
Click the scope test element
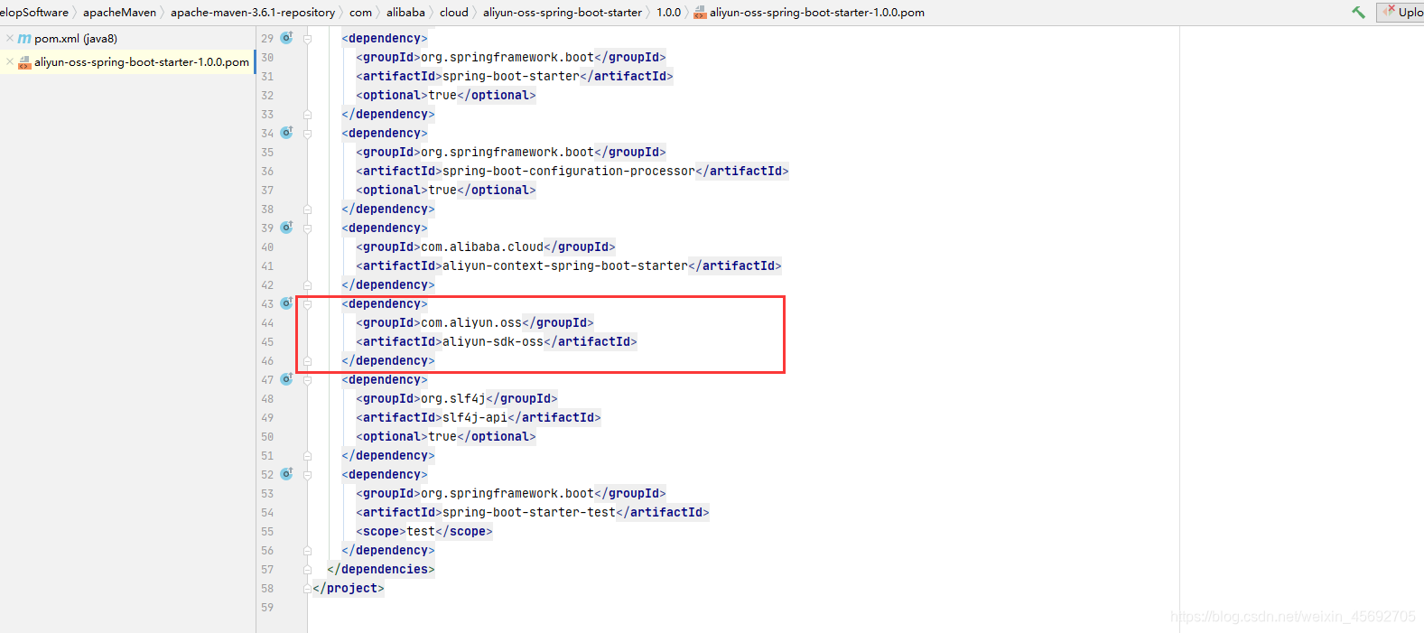click(424, 531)
